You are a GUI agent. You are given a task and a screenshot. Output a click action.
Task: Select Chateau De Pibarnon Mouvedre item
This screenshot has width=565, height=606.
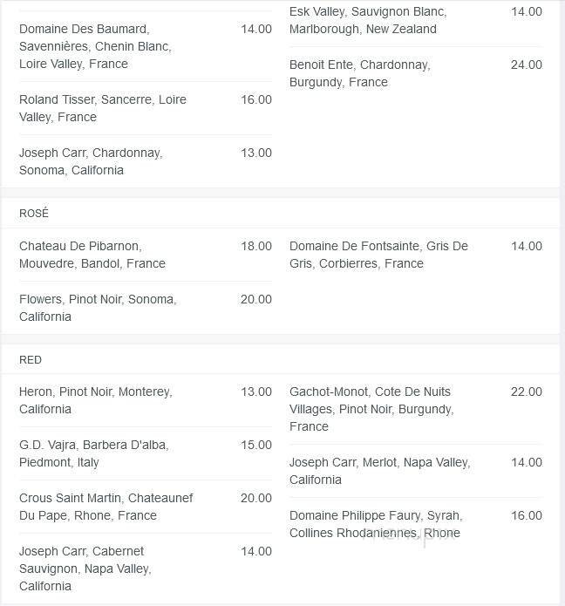coord(92,255)
